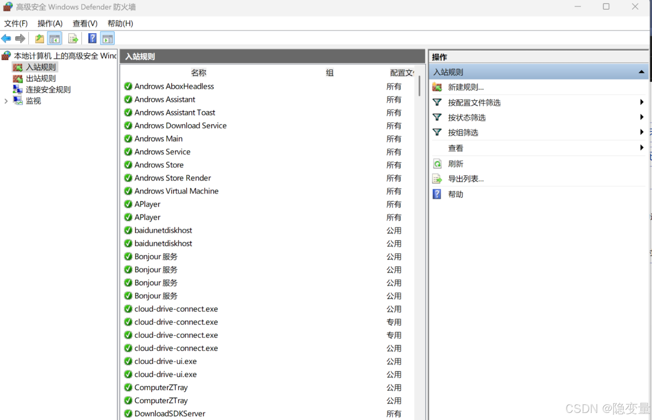Click the funnel icon beside 按状态筛选
The height and width of the screenshot is (420, 652).
pos(437,117)
